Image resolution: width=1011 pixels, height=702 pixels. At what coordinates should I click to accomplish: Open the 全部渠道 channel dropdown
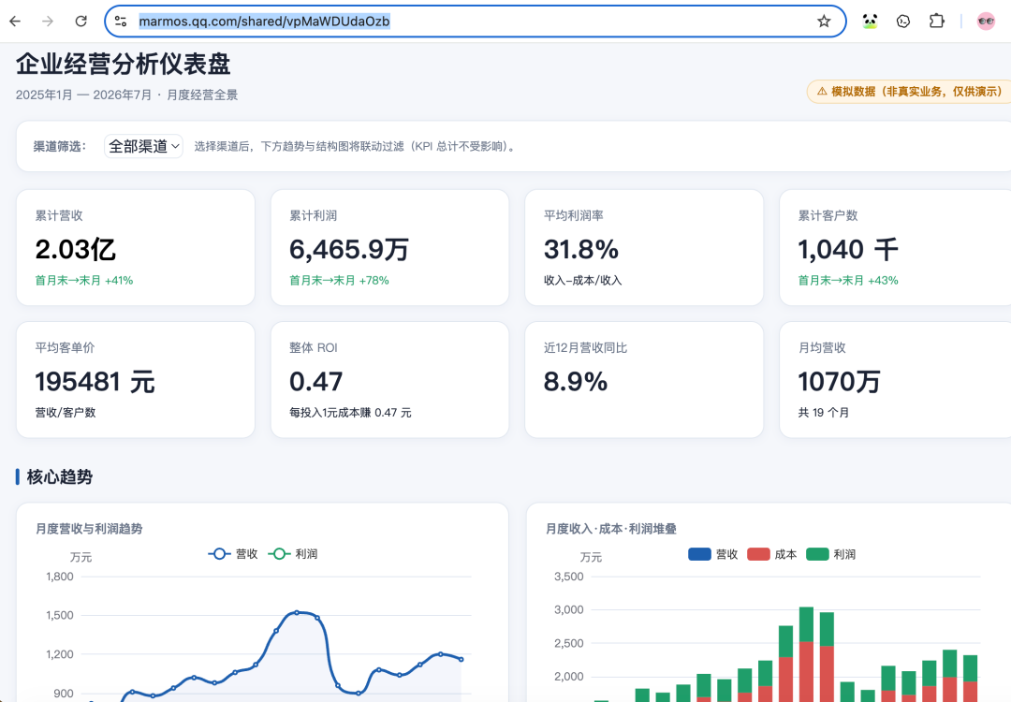pyautogui.click(x=144, y=146)
